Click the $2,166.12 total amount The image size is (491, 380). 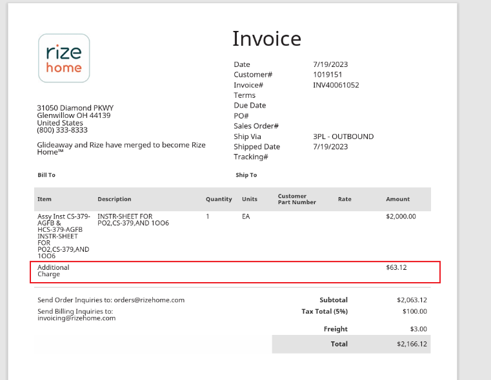click(x=412, y=344)
